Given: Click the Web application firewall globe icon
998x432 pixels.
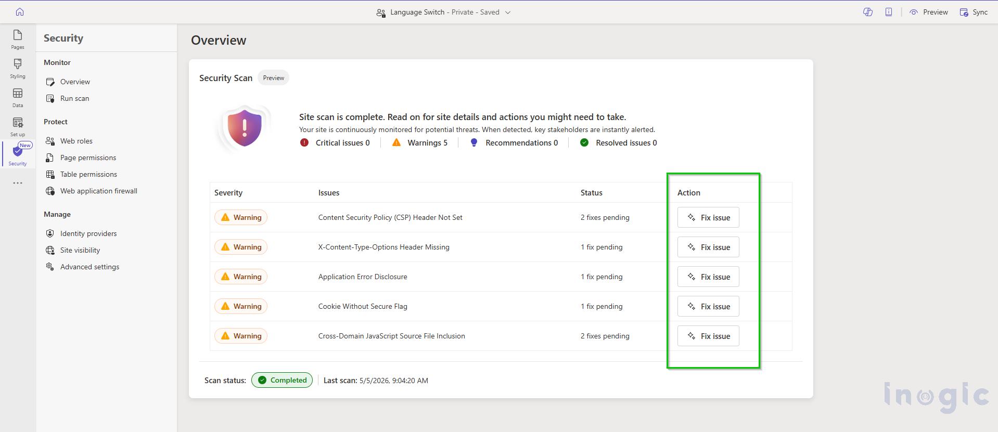Looking at the screenshot, I should [50, 191].
